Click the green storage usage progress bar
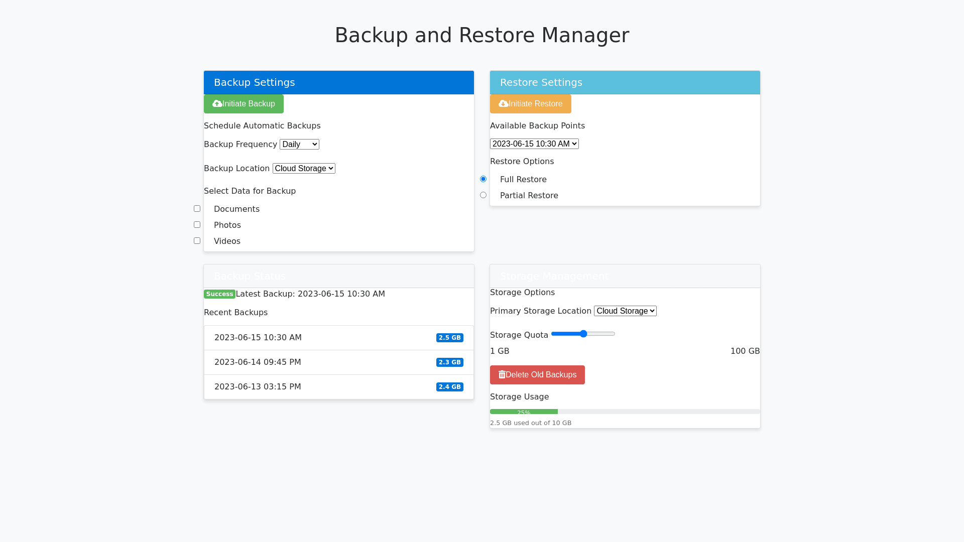 (524, 412)
